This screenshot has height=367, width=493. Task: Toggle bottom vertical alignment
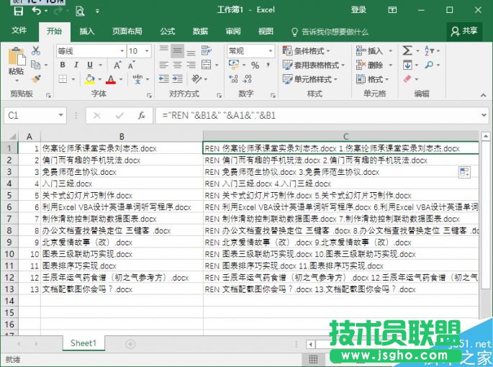pos(191,52)
